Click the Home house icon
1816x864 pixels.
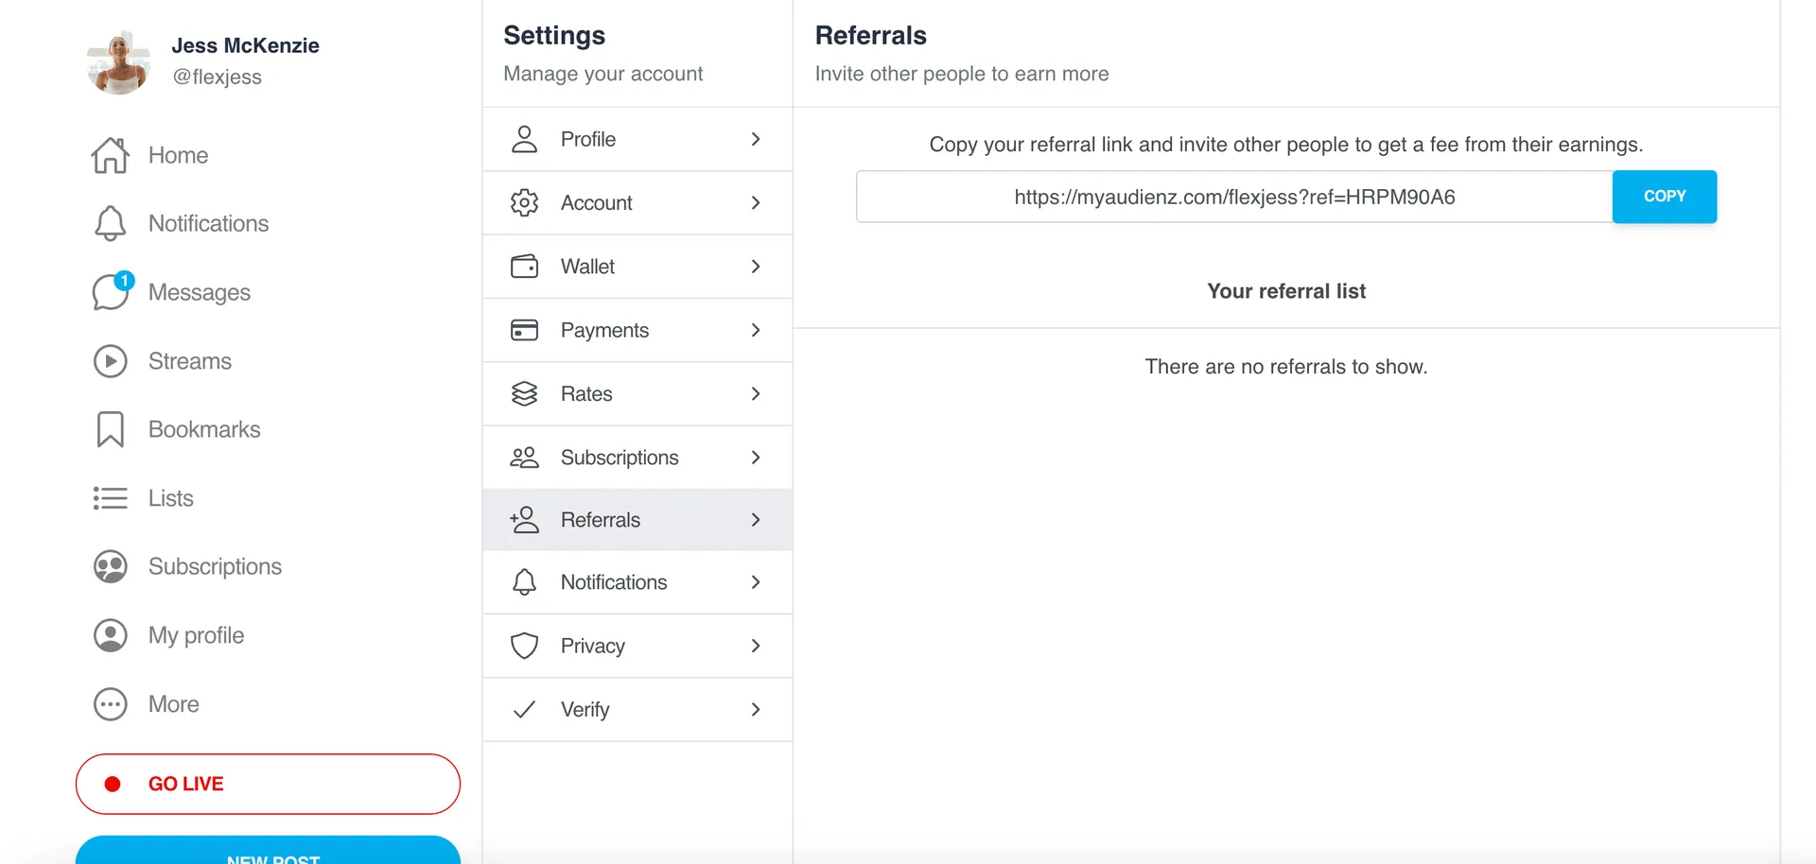coord(111,155)
